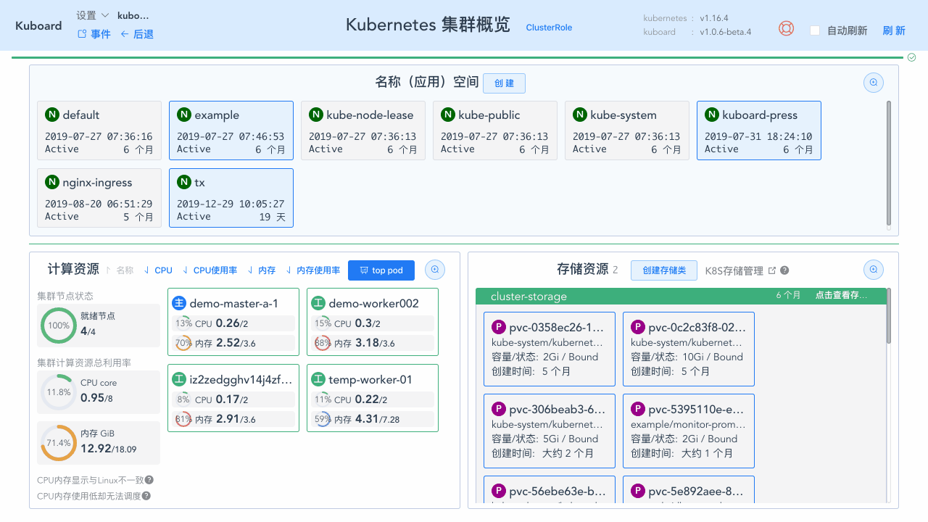Screen dimensions: 928x522
Task: Click 容量/状态: 10Gi / Bound text
Action: pos(687,357)
